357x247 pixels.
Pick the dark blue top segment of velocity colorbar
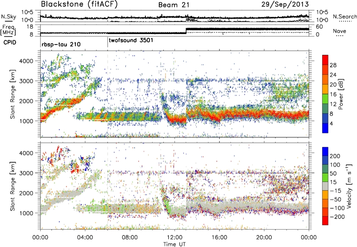(325, 152)
